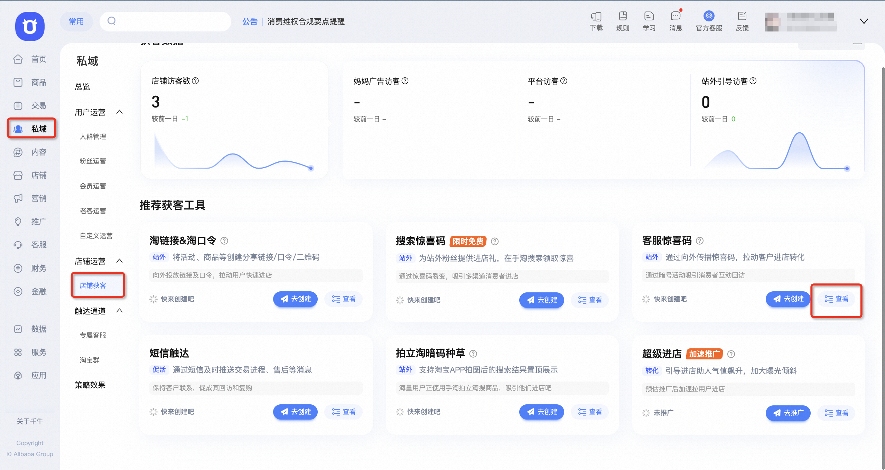Open 专属客服 menu item
Viewport: 885px width, 470px height.
93,335
